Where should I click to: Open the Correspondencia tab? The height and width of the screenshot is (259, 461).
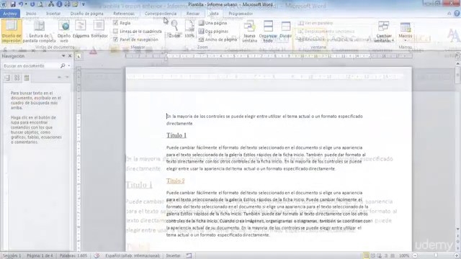pyautogui.click(x=161, y=14)
